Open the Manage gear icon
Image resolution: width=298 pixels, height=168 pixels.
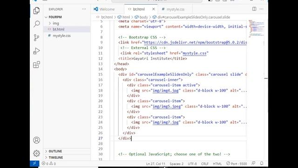point(36,154)
